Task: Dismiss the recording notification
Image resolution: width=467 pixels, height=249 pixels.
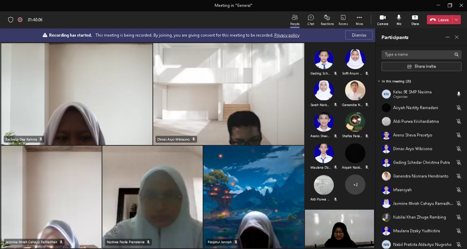Action: click(x=359, y=35)
